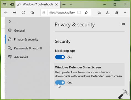The height and width of the screenshot is (100, 131).
Task: Open the General settings section
Action: tap(27, 31)
